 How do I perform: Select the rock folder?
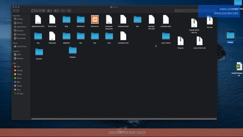point(109,38)
